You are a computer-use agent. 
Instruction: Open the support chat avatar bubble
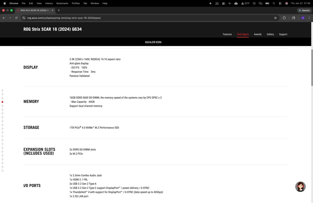click(x=300, y=187)
